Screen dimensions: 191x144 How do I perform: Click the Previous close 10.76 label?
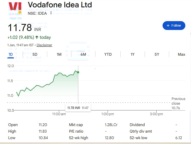click(x=178, y=103)
